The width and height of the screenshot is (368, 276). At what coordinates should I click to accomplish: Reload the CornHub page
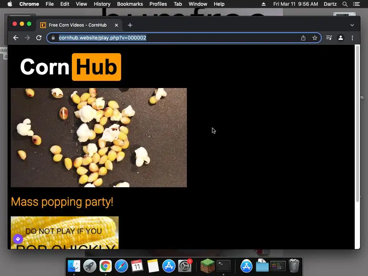[39, 38]
